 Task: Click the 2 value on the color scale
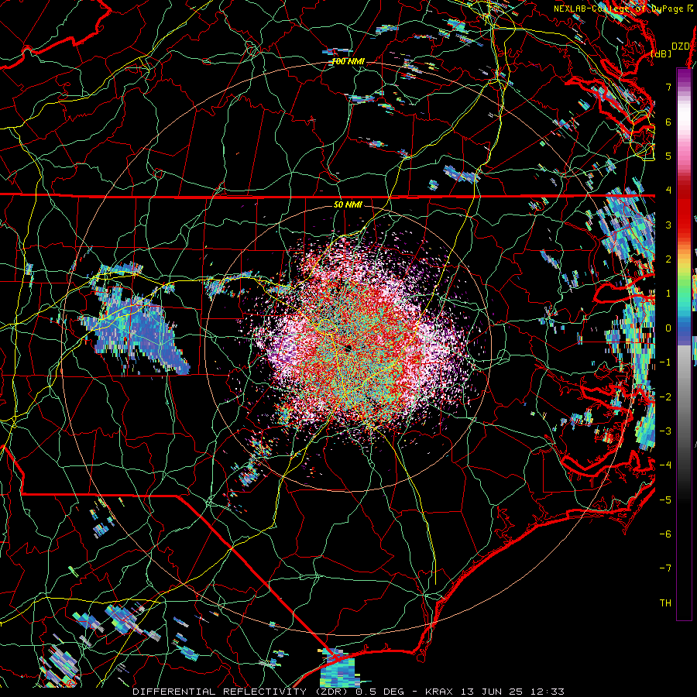668,259
